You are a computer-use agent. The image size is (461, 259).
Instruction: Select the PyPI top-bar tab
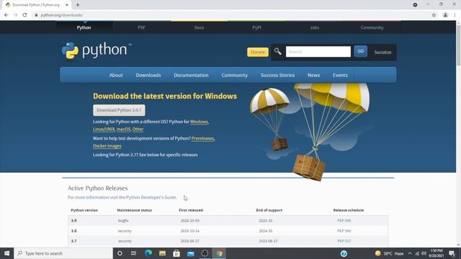pos(256,27)
